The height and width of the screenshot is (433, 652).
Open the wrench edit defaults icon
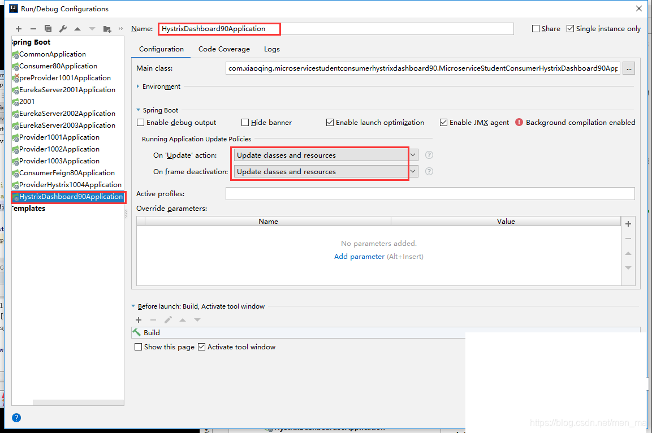pyautogui.click(x=63, y=29)
